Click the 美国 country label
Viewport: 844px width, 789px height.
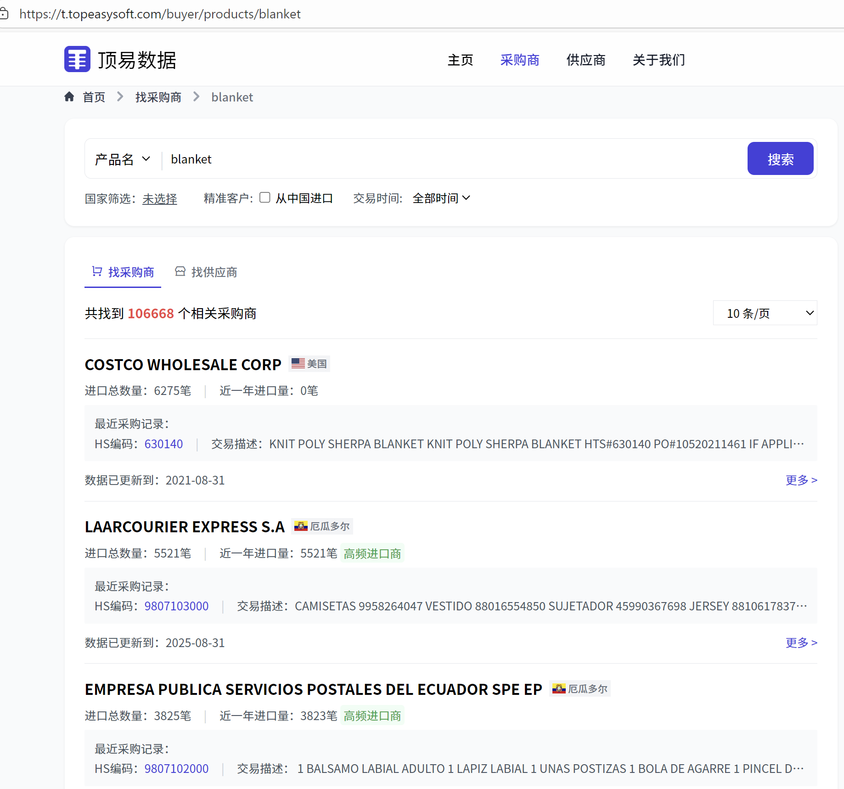coord(317,364)
